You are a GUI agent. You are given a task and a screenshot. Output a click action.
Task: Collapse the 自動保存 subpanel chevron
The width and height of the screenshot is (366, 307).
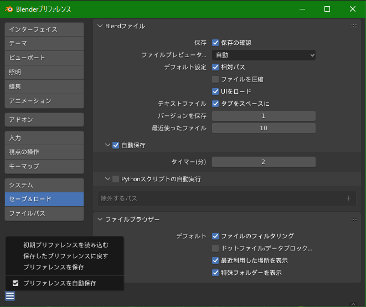(107, 145)
